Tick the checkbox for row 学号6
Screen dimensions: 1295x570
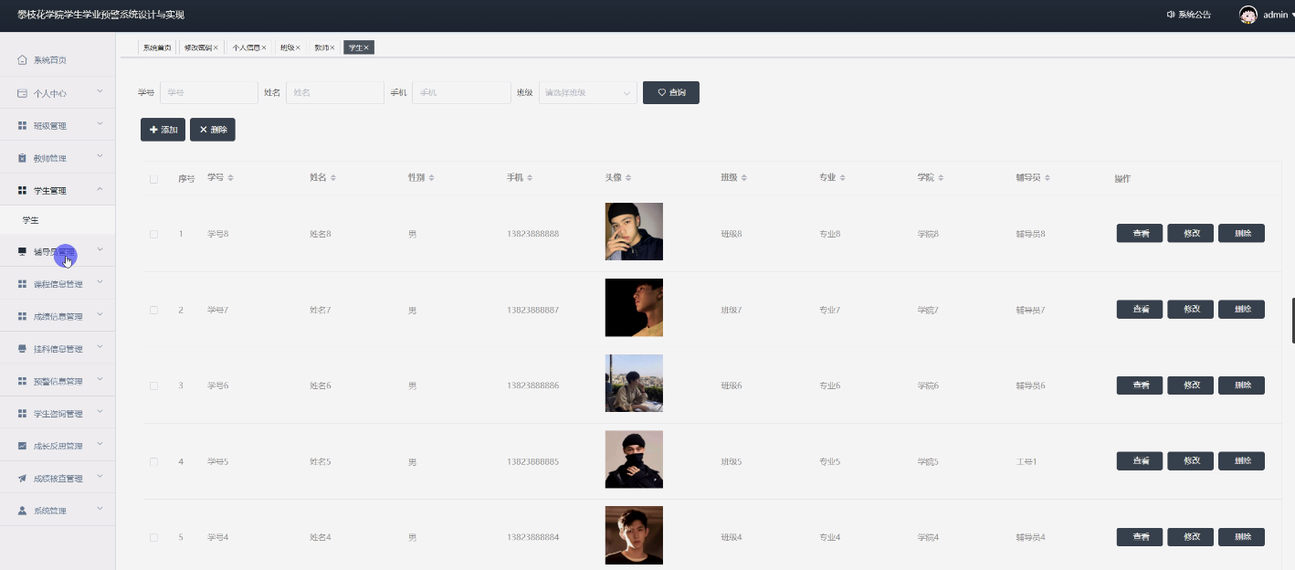tap(153, 385)
